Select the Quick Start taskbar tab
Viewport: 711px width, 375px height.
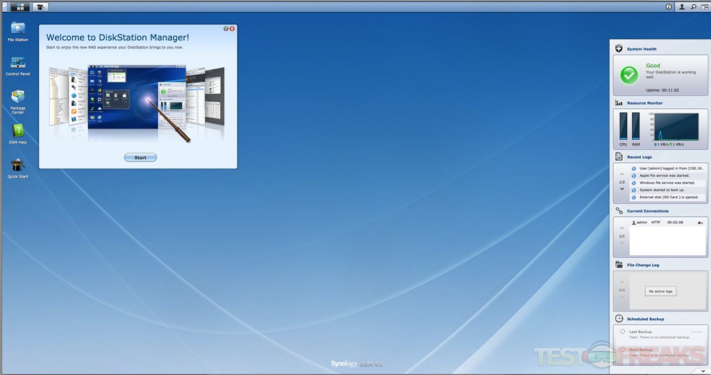point(41,7)
